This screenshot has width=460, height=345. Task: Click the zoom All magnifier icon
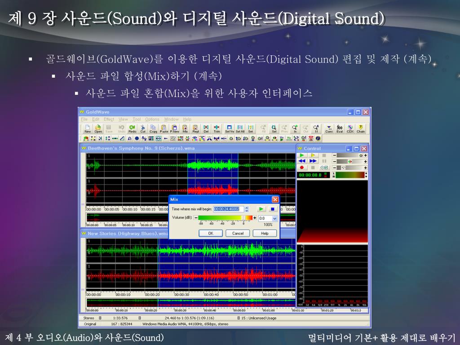click(x=263, y=128)
